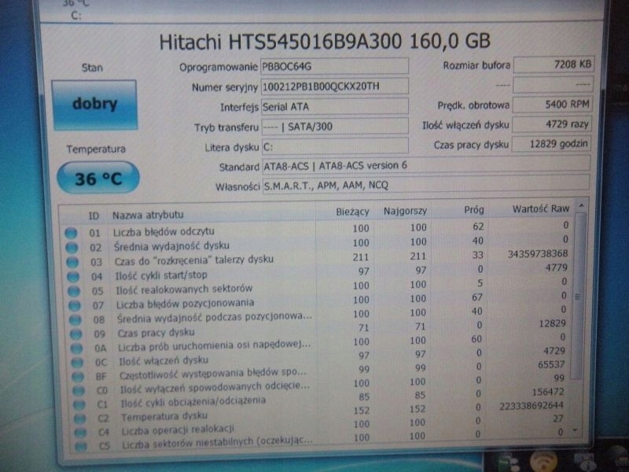Click the Rozmiar bufora field showing 7208 KB
The image size is (629, 472).
point(554,65)
